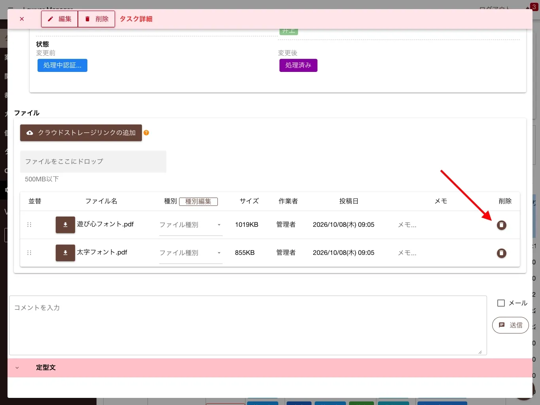The width and height of the screenshot is (540, 405).
Task: Click the file name 太字フォント.pdf
Action: point(102,252)
